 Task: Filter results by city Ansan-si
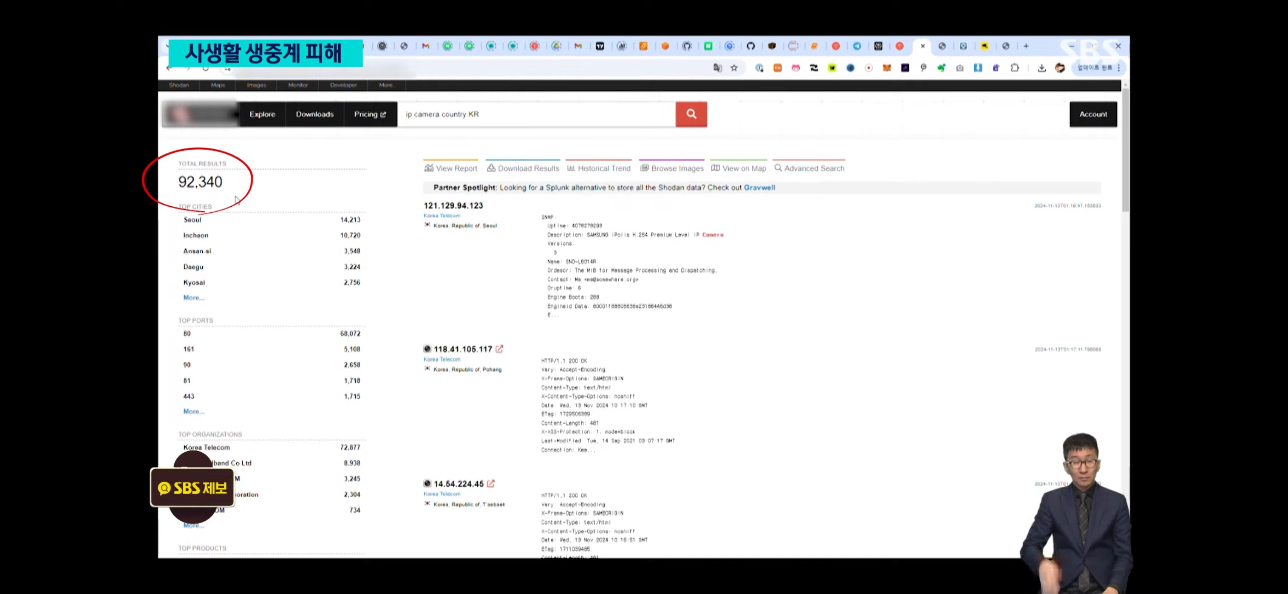pos(197,251)
